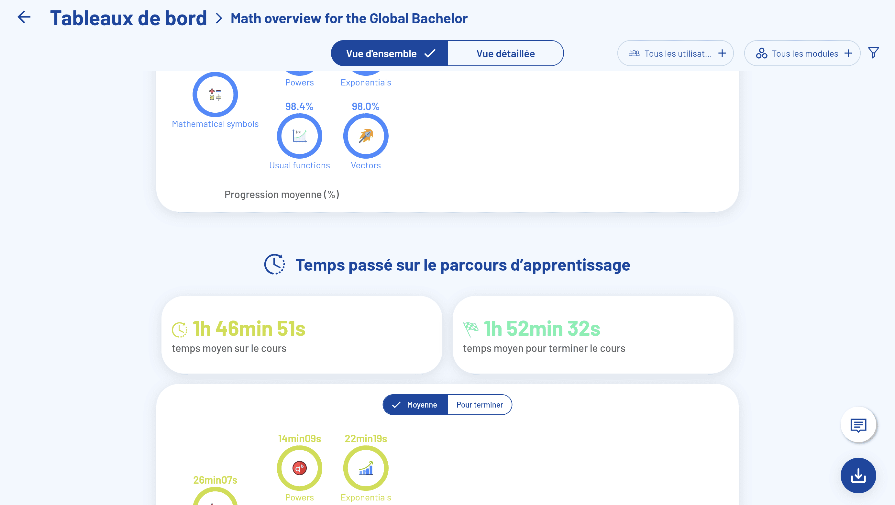Click the Vectors module progress circle
The height and width of the screenshot is (505, 895).
(366, 136)
